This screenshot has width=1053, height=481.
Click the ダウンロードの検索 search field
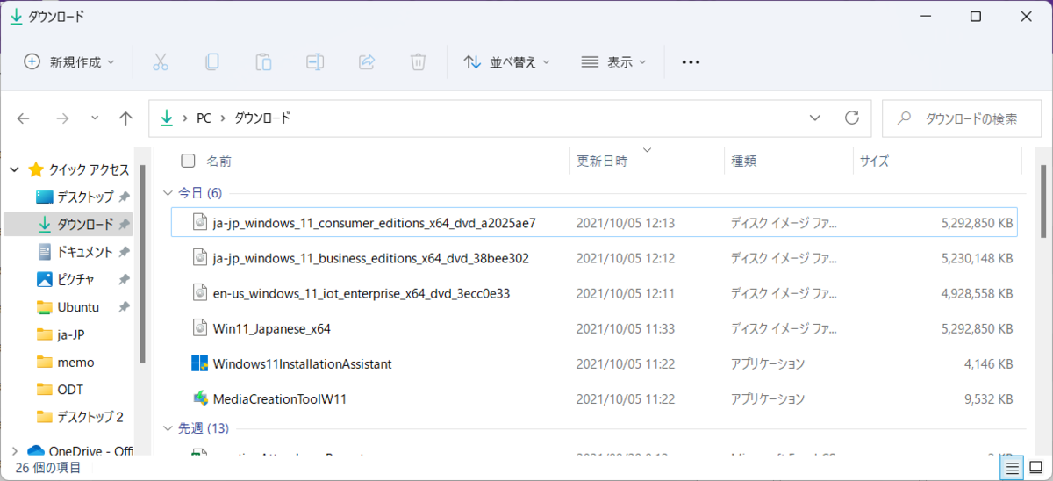(x=961, y=118)
